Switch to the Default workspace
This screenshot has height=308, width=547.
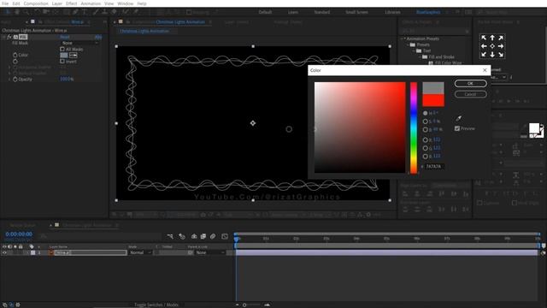(x=265, y=12)
